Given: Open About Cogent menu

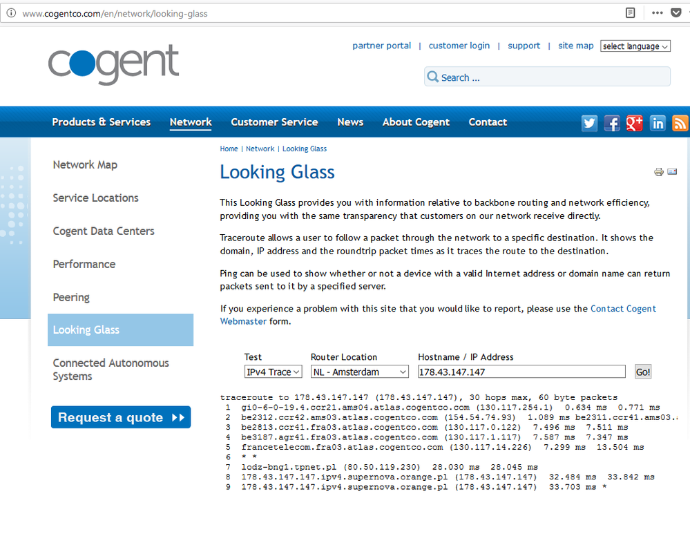Looking at the screenshot, I should coord(416,122).
